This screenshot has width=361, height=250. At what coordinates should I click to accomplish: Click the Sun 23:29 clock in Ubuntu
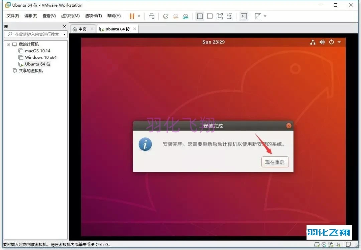pos(213,42)
